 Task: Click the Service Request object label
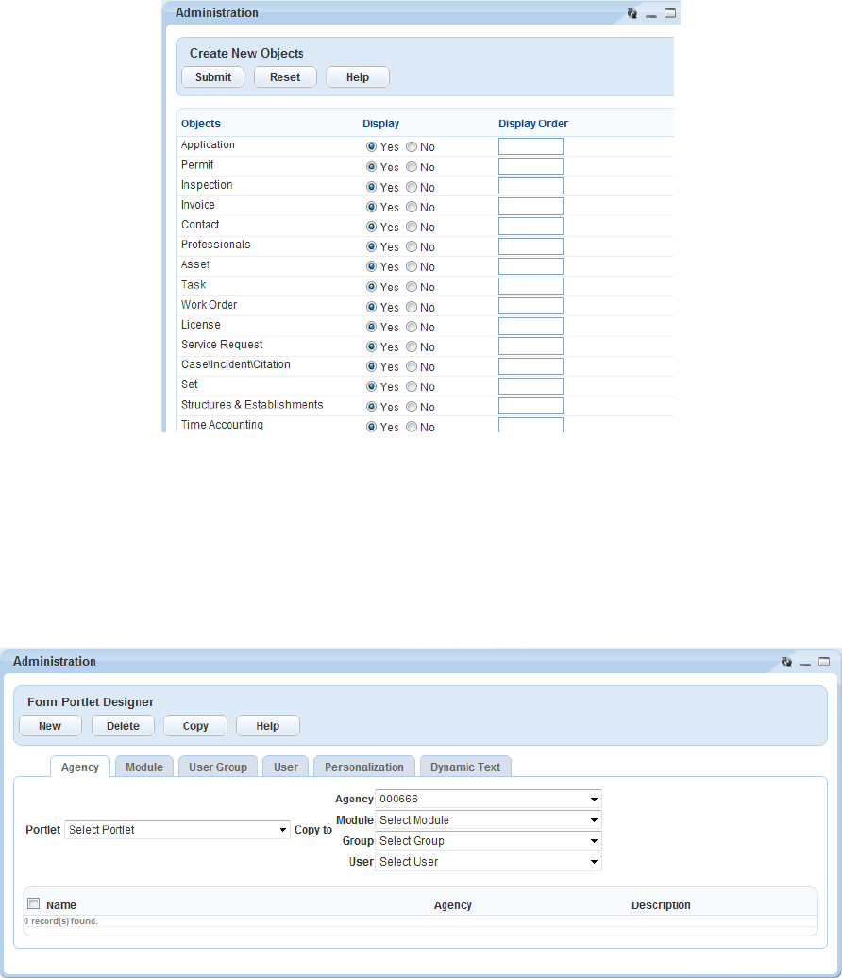[222, 345]
